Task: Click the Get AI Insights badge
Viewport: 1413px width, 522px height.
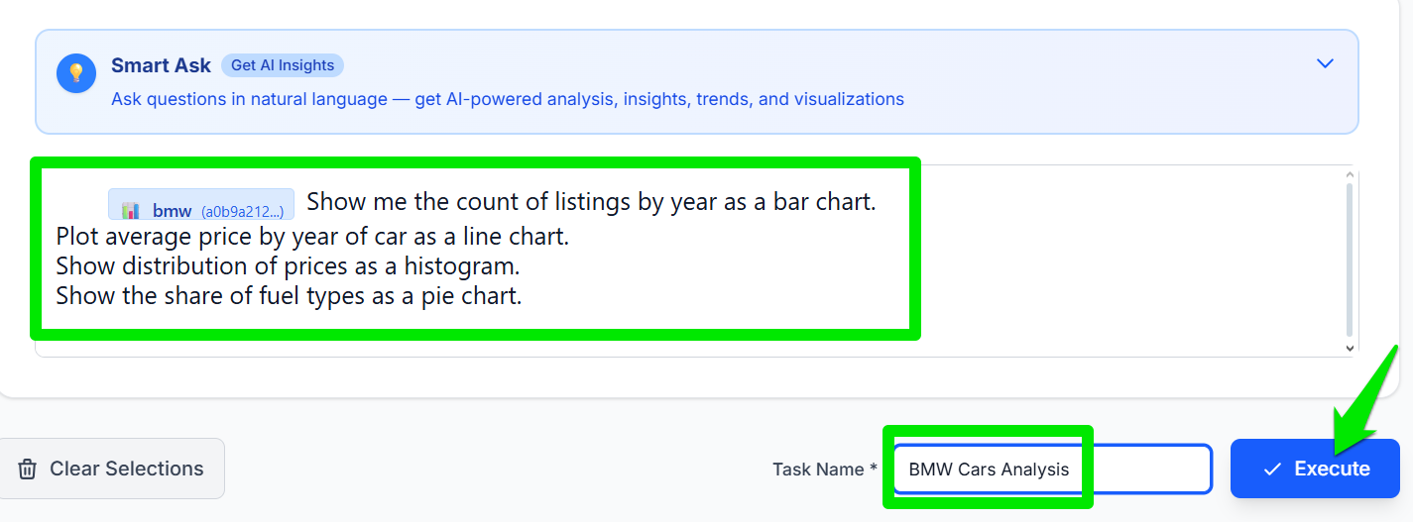Action: tap(283, 65)
